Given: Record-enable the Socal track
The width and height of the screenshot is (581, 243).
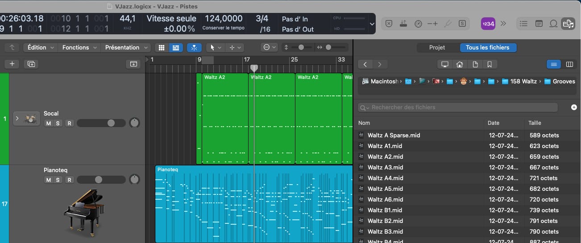Looking at the screenshot, I should coord(70,123).
